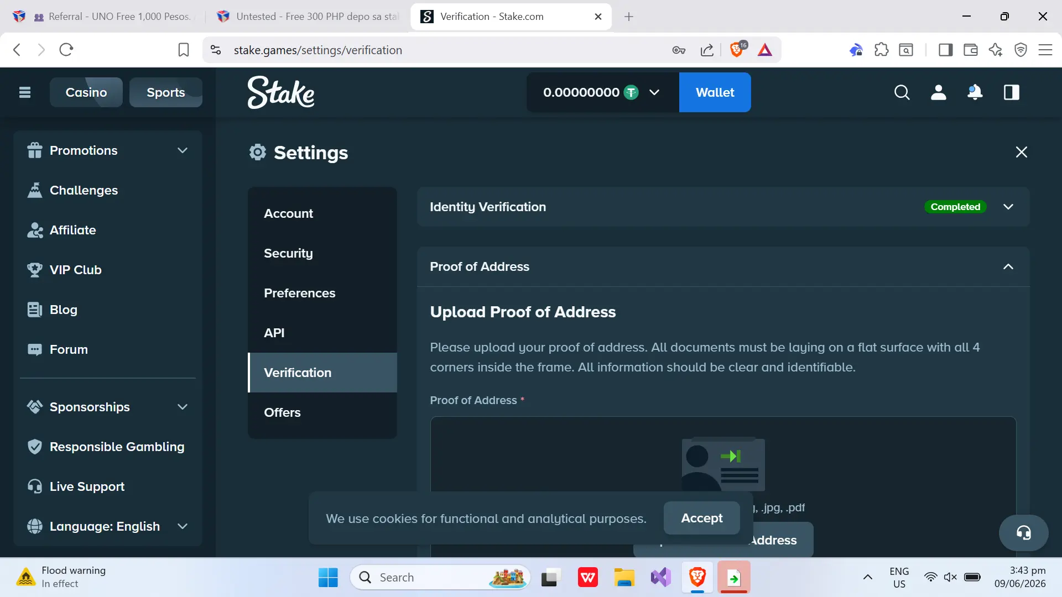Open the Leo AI sparkle icon
The width and height of the screenshot is (1062, 597).
[996, 50]
